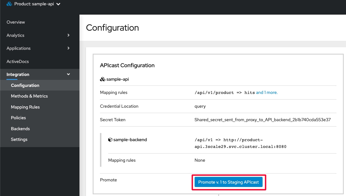346x196 pixels.
Task: Collapse the Integration section chevron
Action: 68,75
